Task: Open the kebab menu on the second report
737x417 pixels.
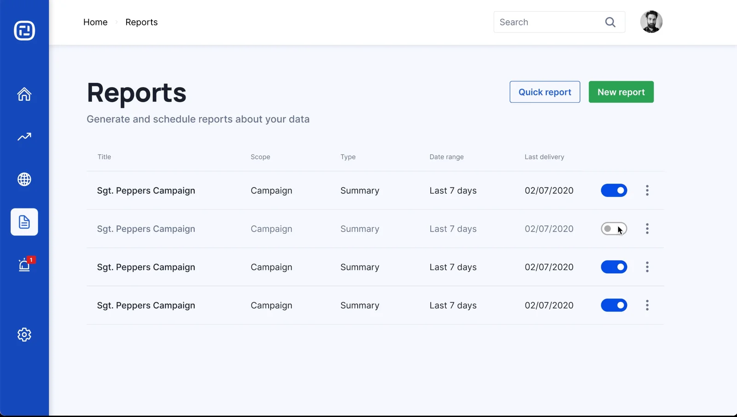Action: tap(647, 229)
